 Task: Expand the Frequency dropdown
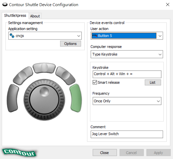[158, 101]
